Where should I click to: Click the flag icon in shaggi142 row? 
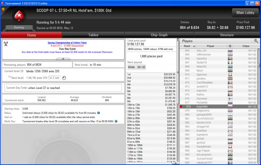click(230, 127)
